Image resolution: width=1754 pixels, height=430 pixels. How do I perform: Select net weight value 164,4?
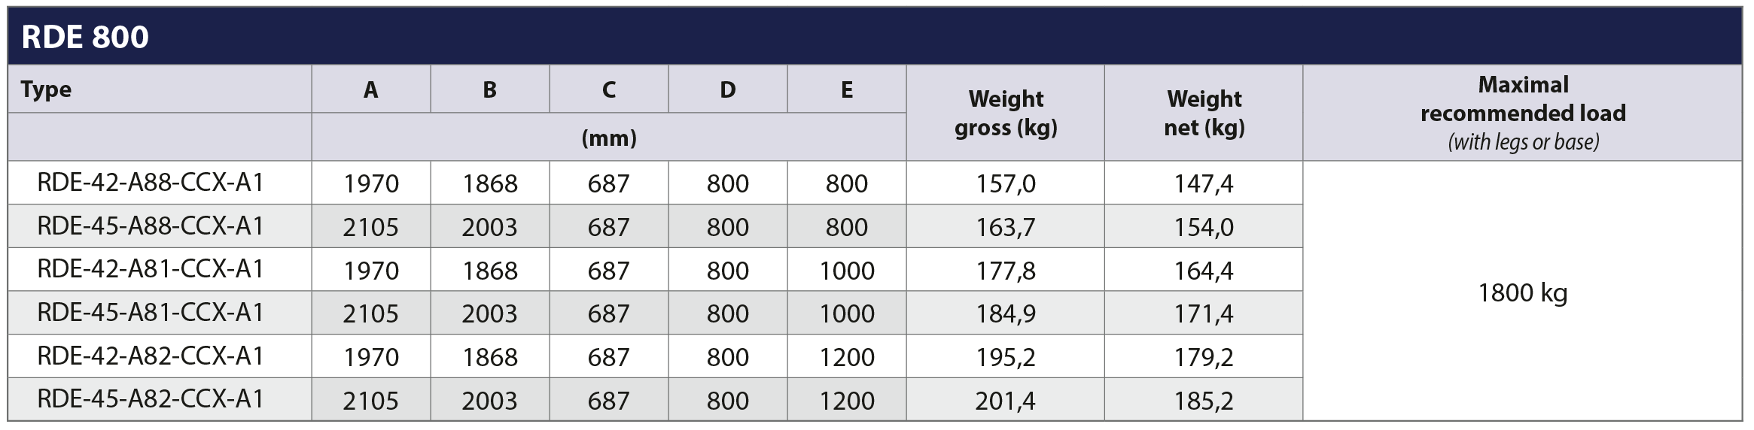1204,271
